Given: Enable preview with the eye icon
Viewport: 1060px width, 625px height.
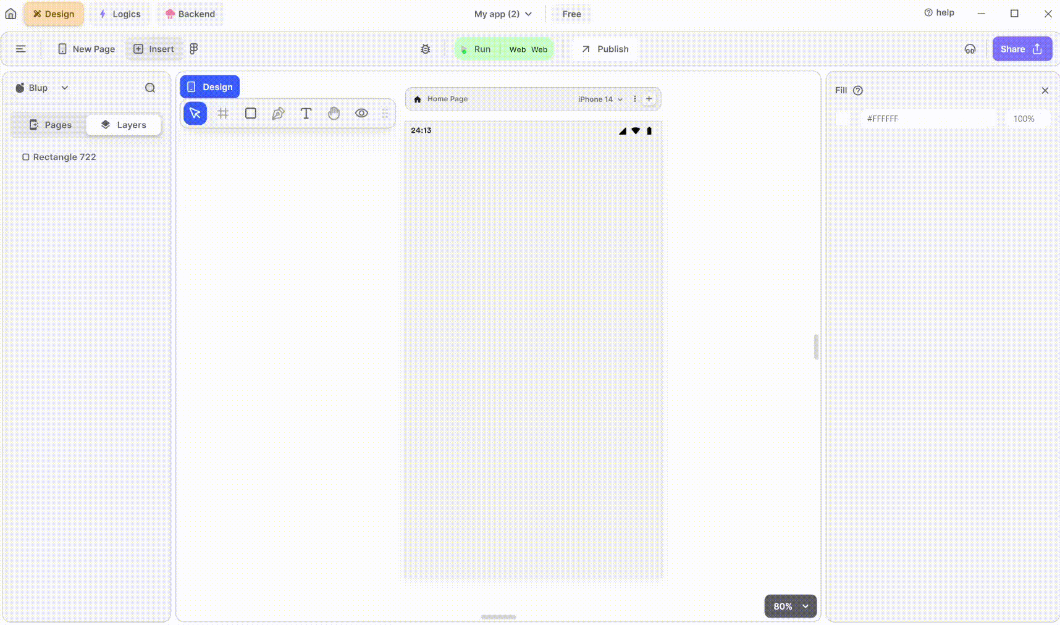Looking at the screenshot, I should (x=361, y=113).
